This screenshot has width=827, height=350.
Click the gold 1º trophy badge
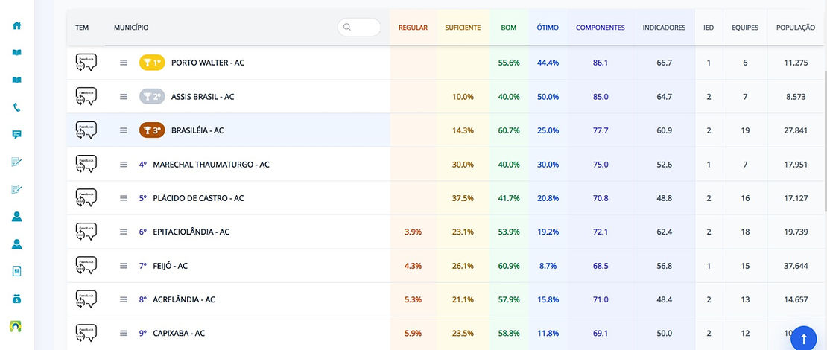click(152, 63)
